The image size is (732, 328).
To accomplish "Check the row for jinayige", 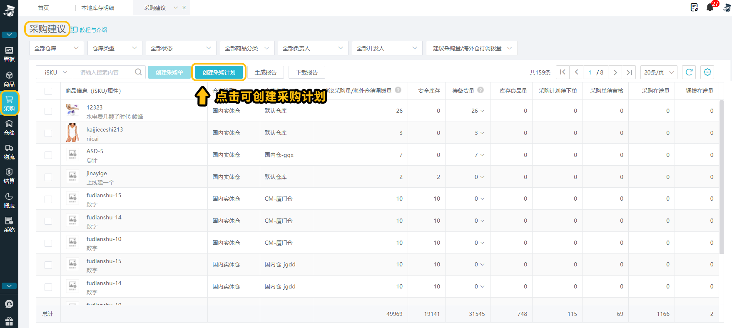I will 48,177.
